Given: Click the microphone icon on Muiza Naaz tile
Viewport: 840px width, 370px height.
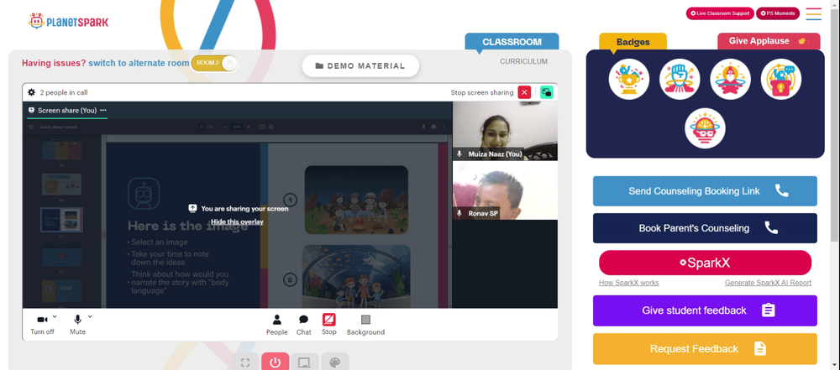Looking at the screenshot, I should click(x=459, y=154).
